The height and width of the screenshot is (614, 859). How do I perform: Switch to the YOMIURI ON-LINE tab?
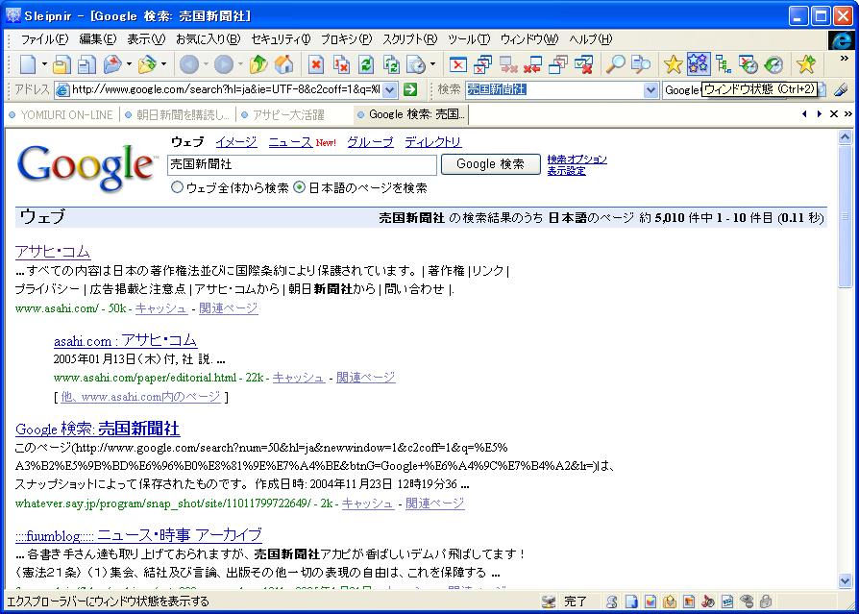tap(61, 114)
